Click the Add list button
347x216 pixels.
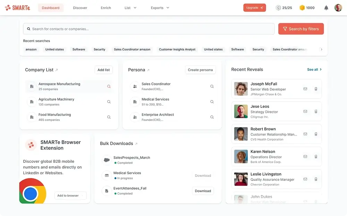pos(103,70)
